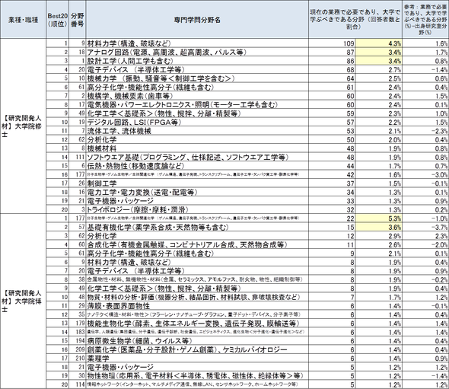Select the ナノテク＜構造・材料・物性＞ cell
Viewport: 449px width, 389px height.
197,314
